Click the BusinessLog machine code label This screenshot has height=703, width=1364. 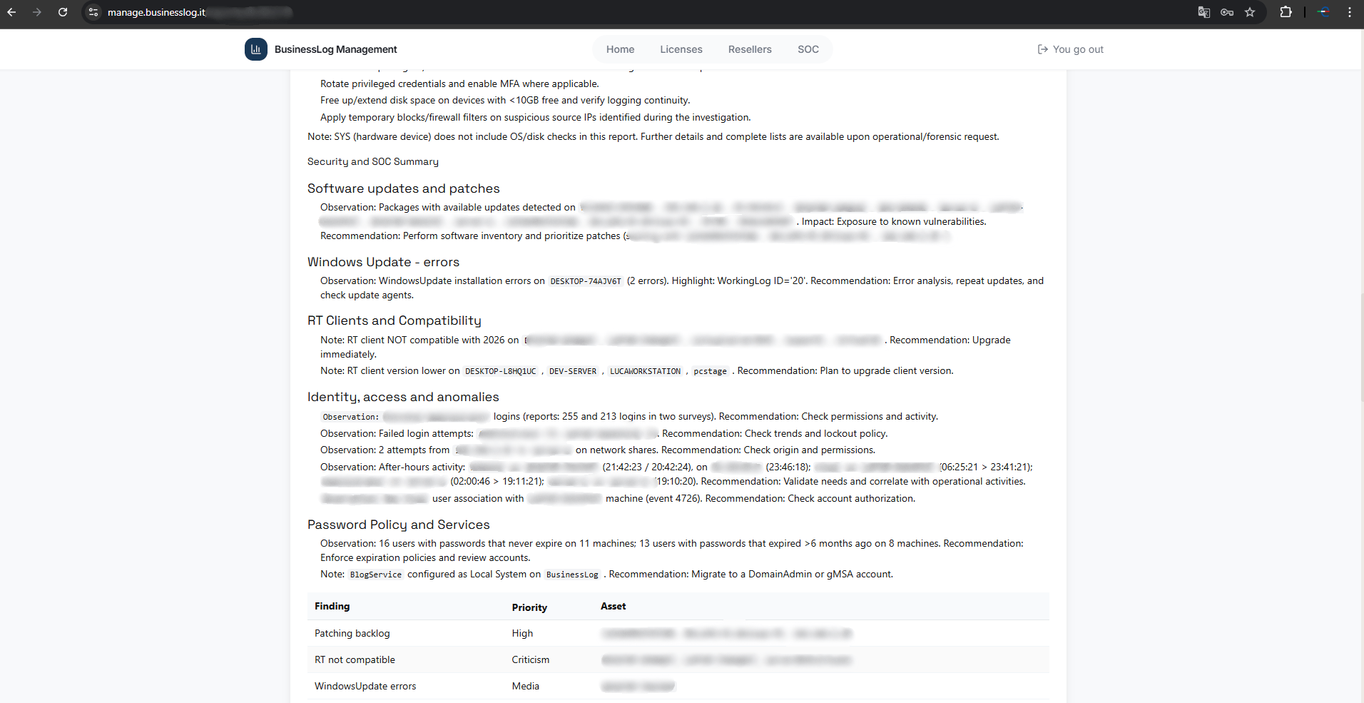pos(572,575)
